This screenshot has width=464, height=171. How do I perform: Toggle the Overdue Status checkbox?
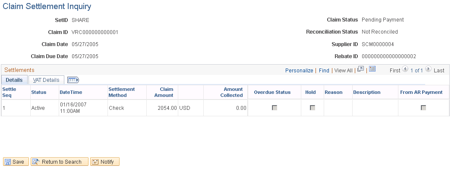[x=275, y=108]
